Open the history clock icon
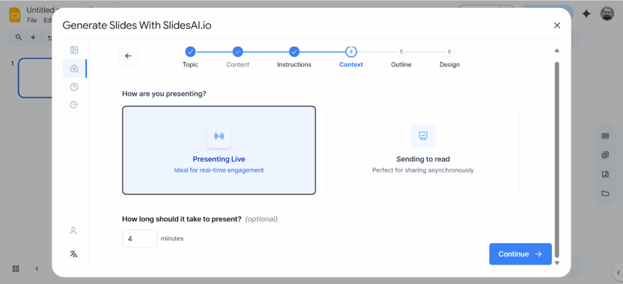The width and height of the screenshot is (623, 284). tap(74, 104)
